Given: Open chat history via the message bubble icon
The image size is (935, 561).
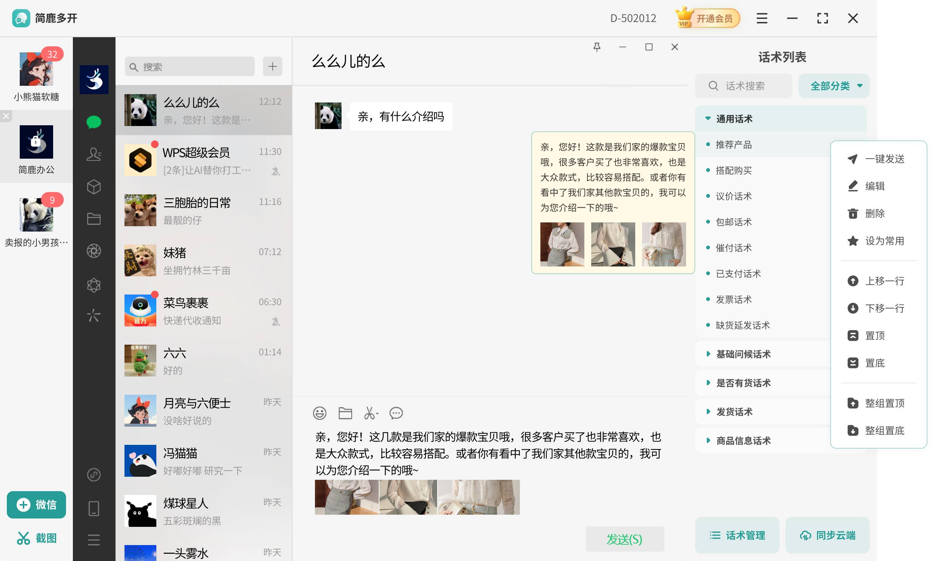Looking at the screenshot, I should point(396,413).
